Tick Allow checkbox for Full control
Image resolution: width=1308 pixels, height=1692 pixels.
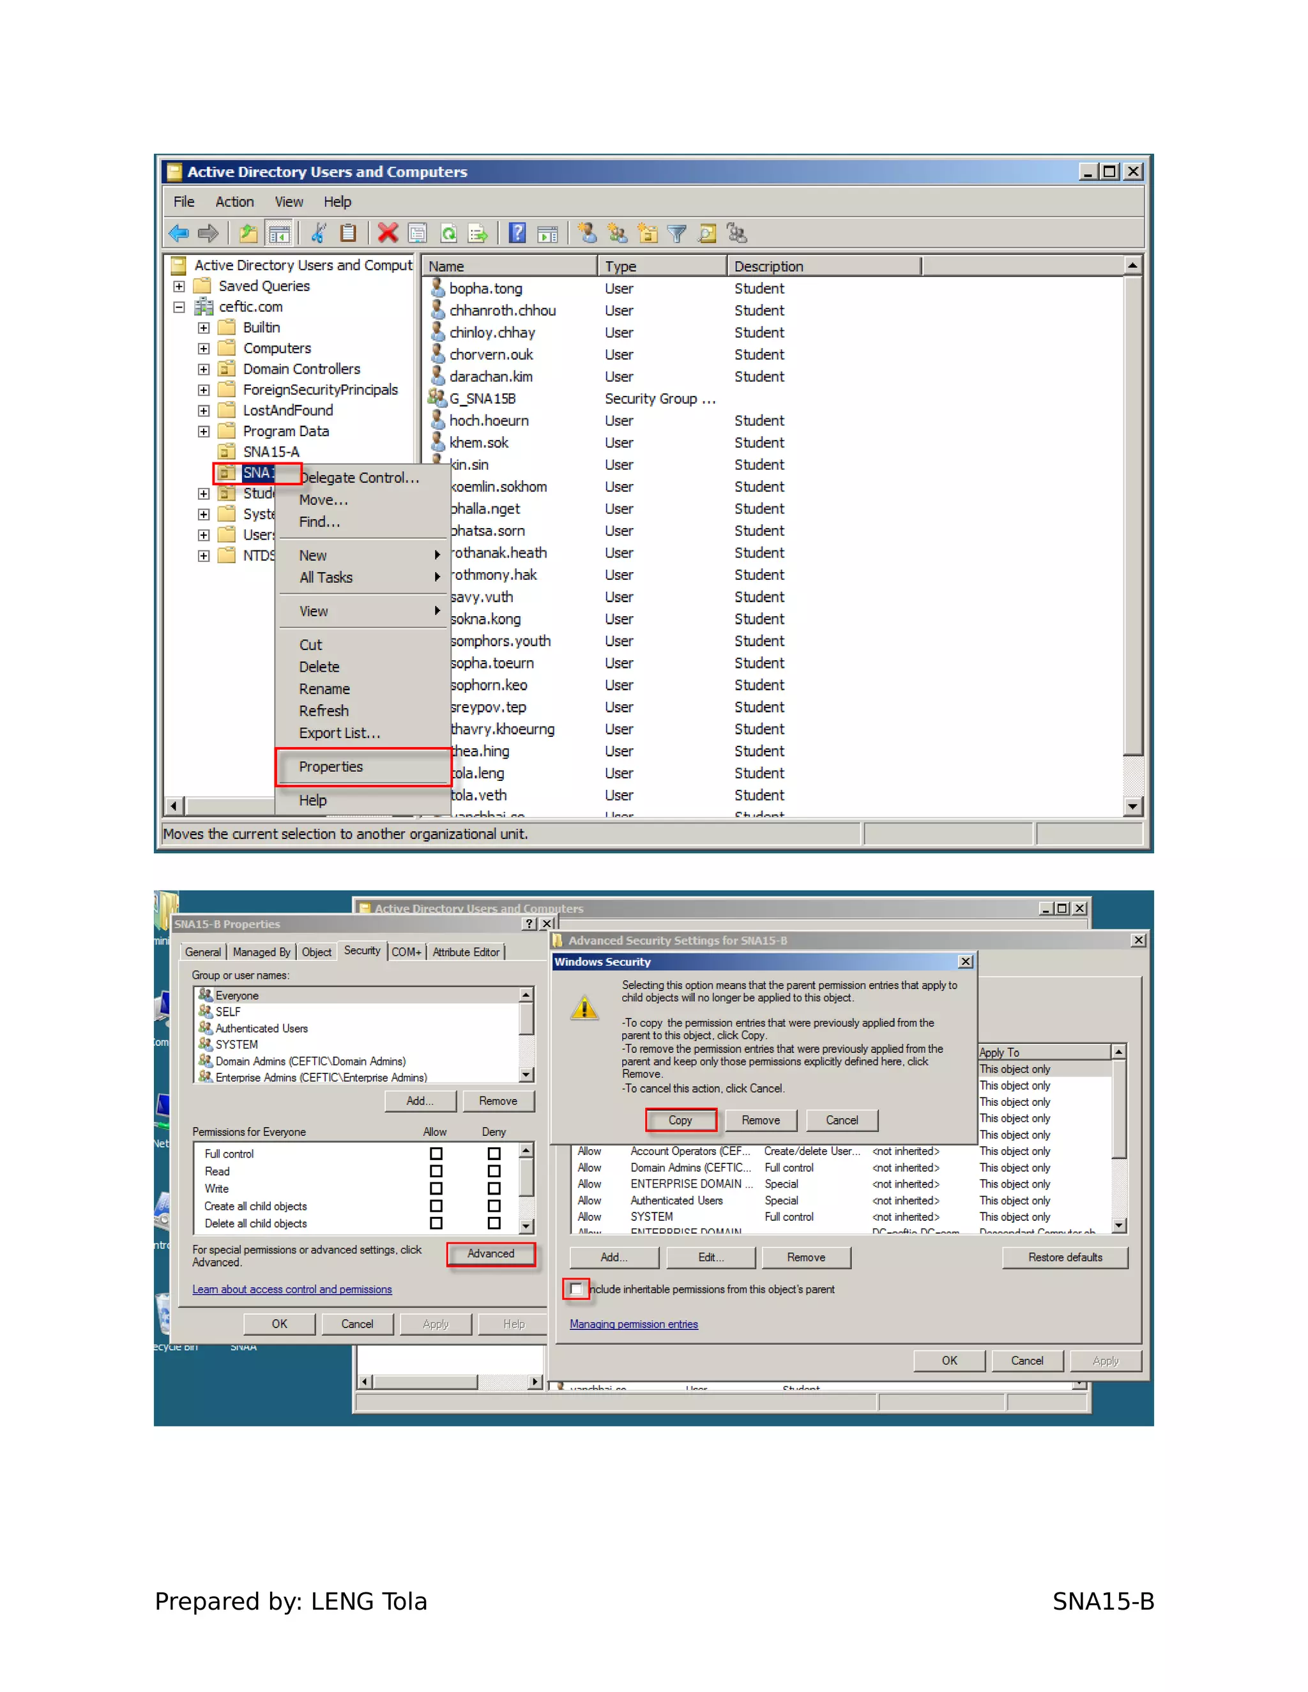click(x=436, y=1154)
